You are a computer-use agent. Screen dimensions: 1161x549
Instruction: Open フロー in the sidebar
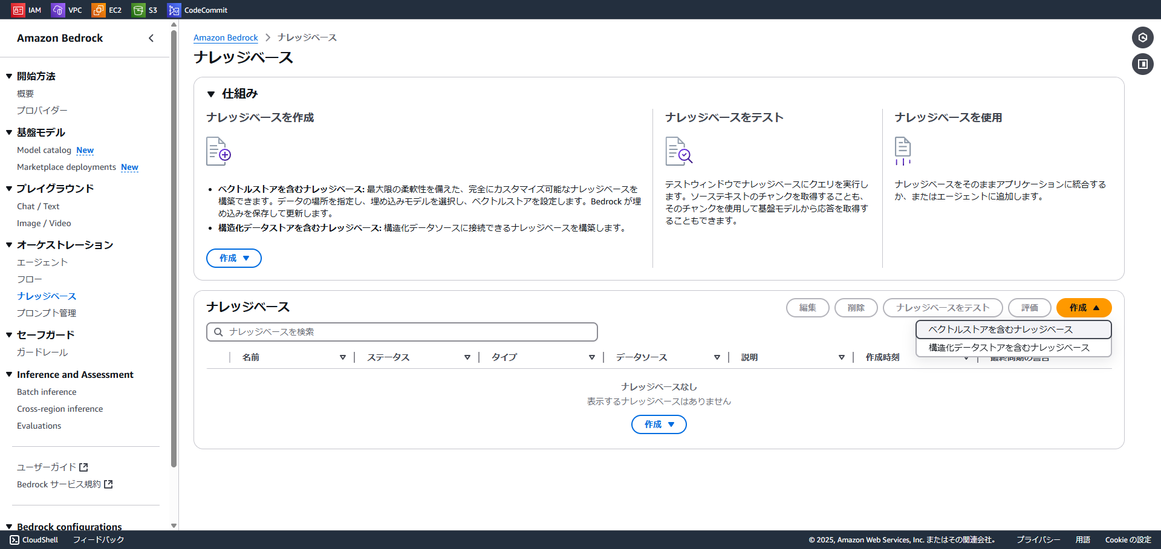point(30,279)
